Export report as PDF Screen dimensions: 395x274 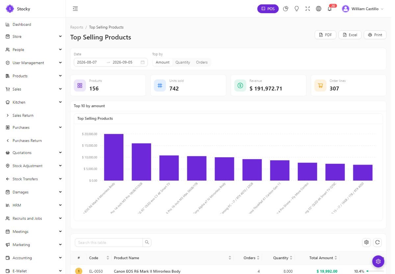point(325,35)
